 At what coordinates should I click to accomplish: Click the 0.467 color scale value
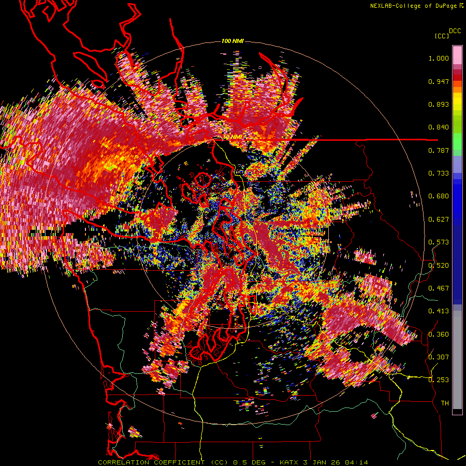(x=439, y=288)
